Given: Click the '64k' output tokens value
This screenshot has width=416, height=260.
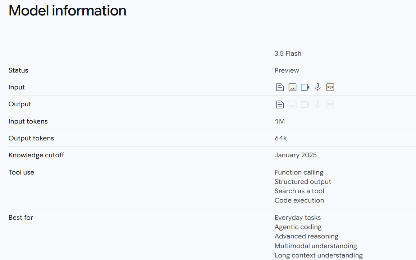Looking at the screenshot, I should 281,138.
